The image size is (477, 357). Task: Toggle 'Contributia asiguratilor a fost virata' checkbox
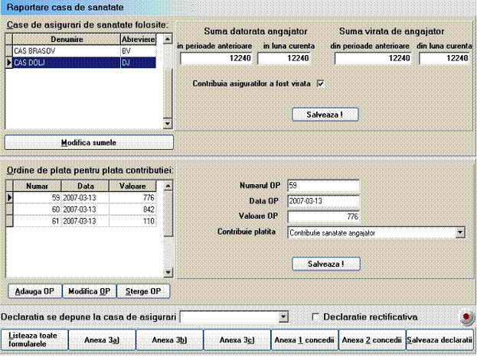[x=321, y=84]
